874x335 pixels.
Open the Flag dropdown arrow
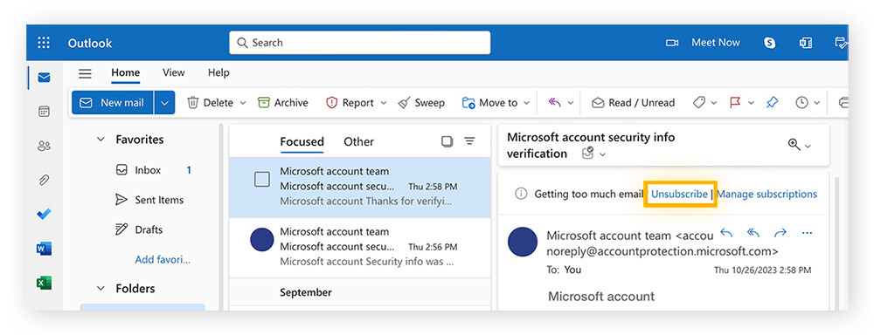point(751,103)
